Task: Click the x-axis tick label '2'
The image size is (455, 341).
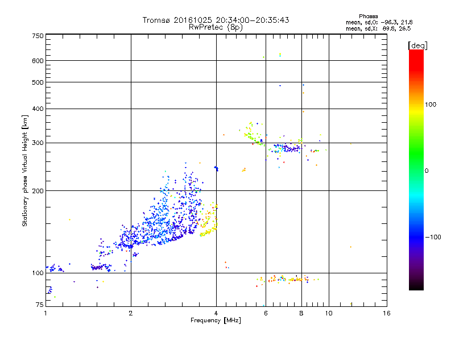Action: click(x=131, y=313)
